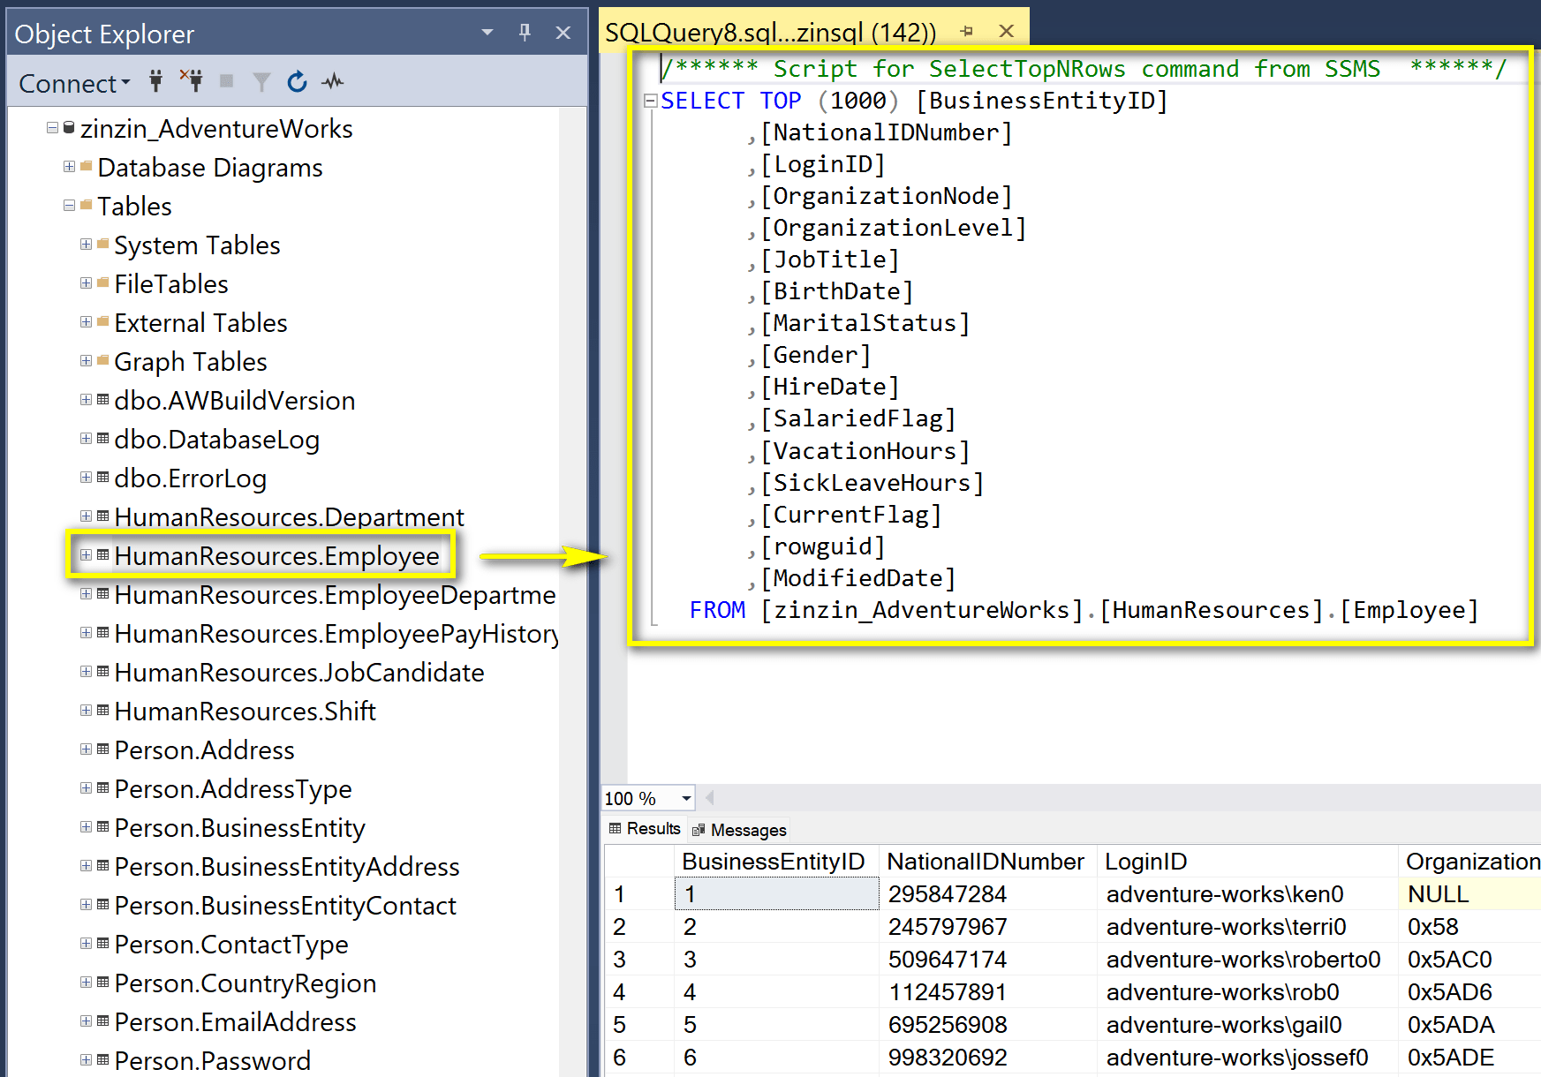Viewport: 1541px width, 1077px height.
Task: Select zinzin_AdventureWorks database in tree
Action: click(216, 129)
